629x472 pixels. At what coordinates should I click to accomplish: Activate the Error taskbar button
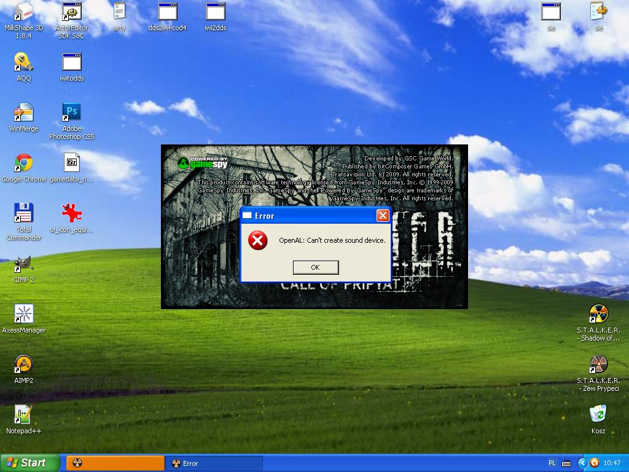click(x=214, y=463)
